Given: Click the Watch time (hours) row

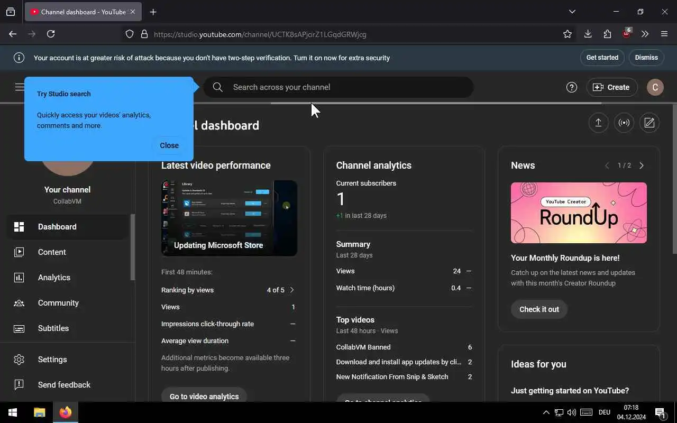Looking at the screenshot, I should pos(404,288).
